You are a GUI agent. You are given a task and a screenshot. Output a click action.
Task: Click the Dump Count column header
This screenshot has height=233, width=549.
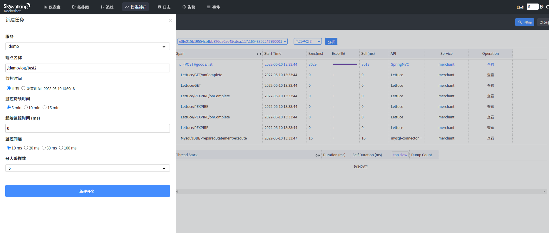pyautogui.click(x=421, y=155)
